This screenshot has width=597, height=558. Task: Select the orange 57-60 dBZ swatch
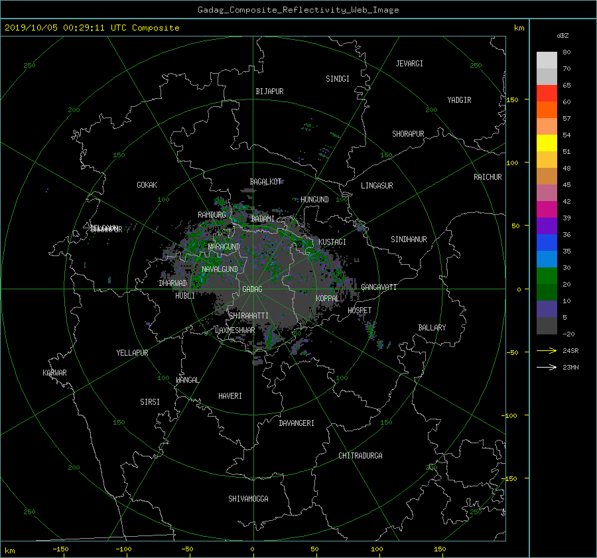point(547,110)
